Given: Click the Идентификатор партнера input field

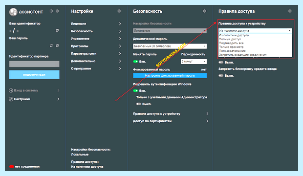Looking at the screenshot, I should 34,64.
